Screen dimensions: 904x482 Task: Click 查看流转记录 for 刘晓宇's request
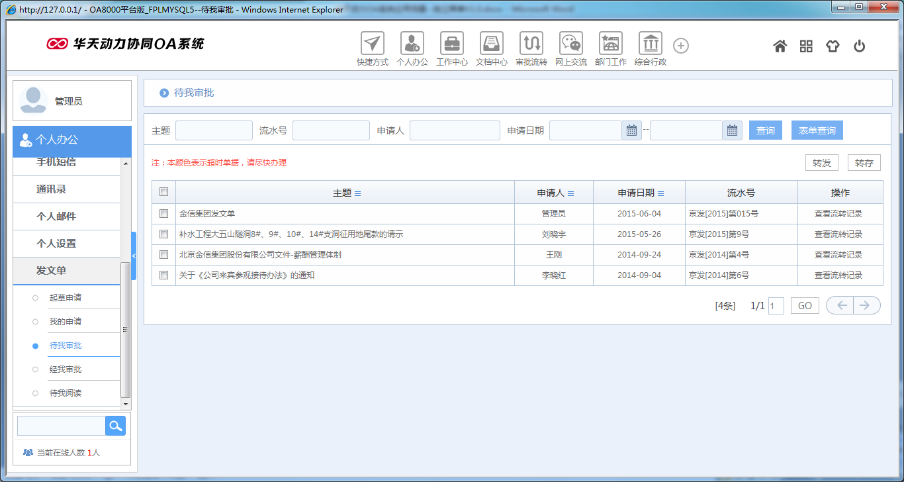tap(838, 234)
